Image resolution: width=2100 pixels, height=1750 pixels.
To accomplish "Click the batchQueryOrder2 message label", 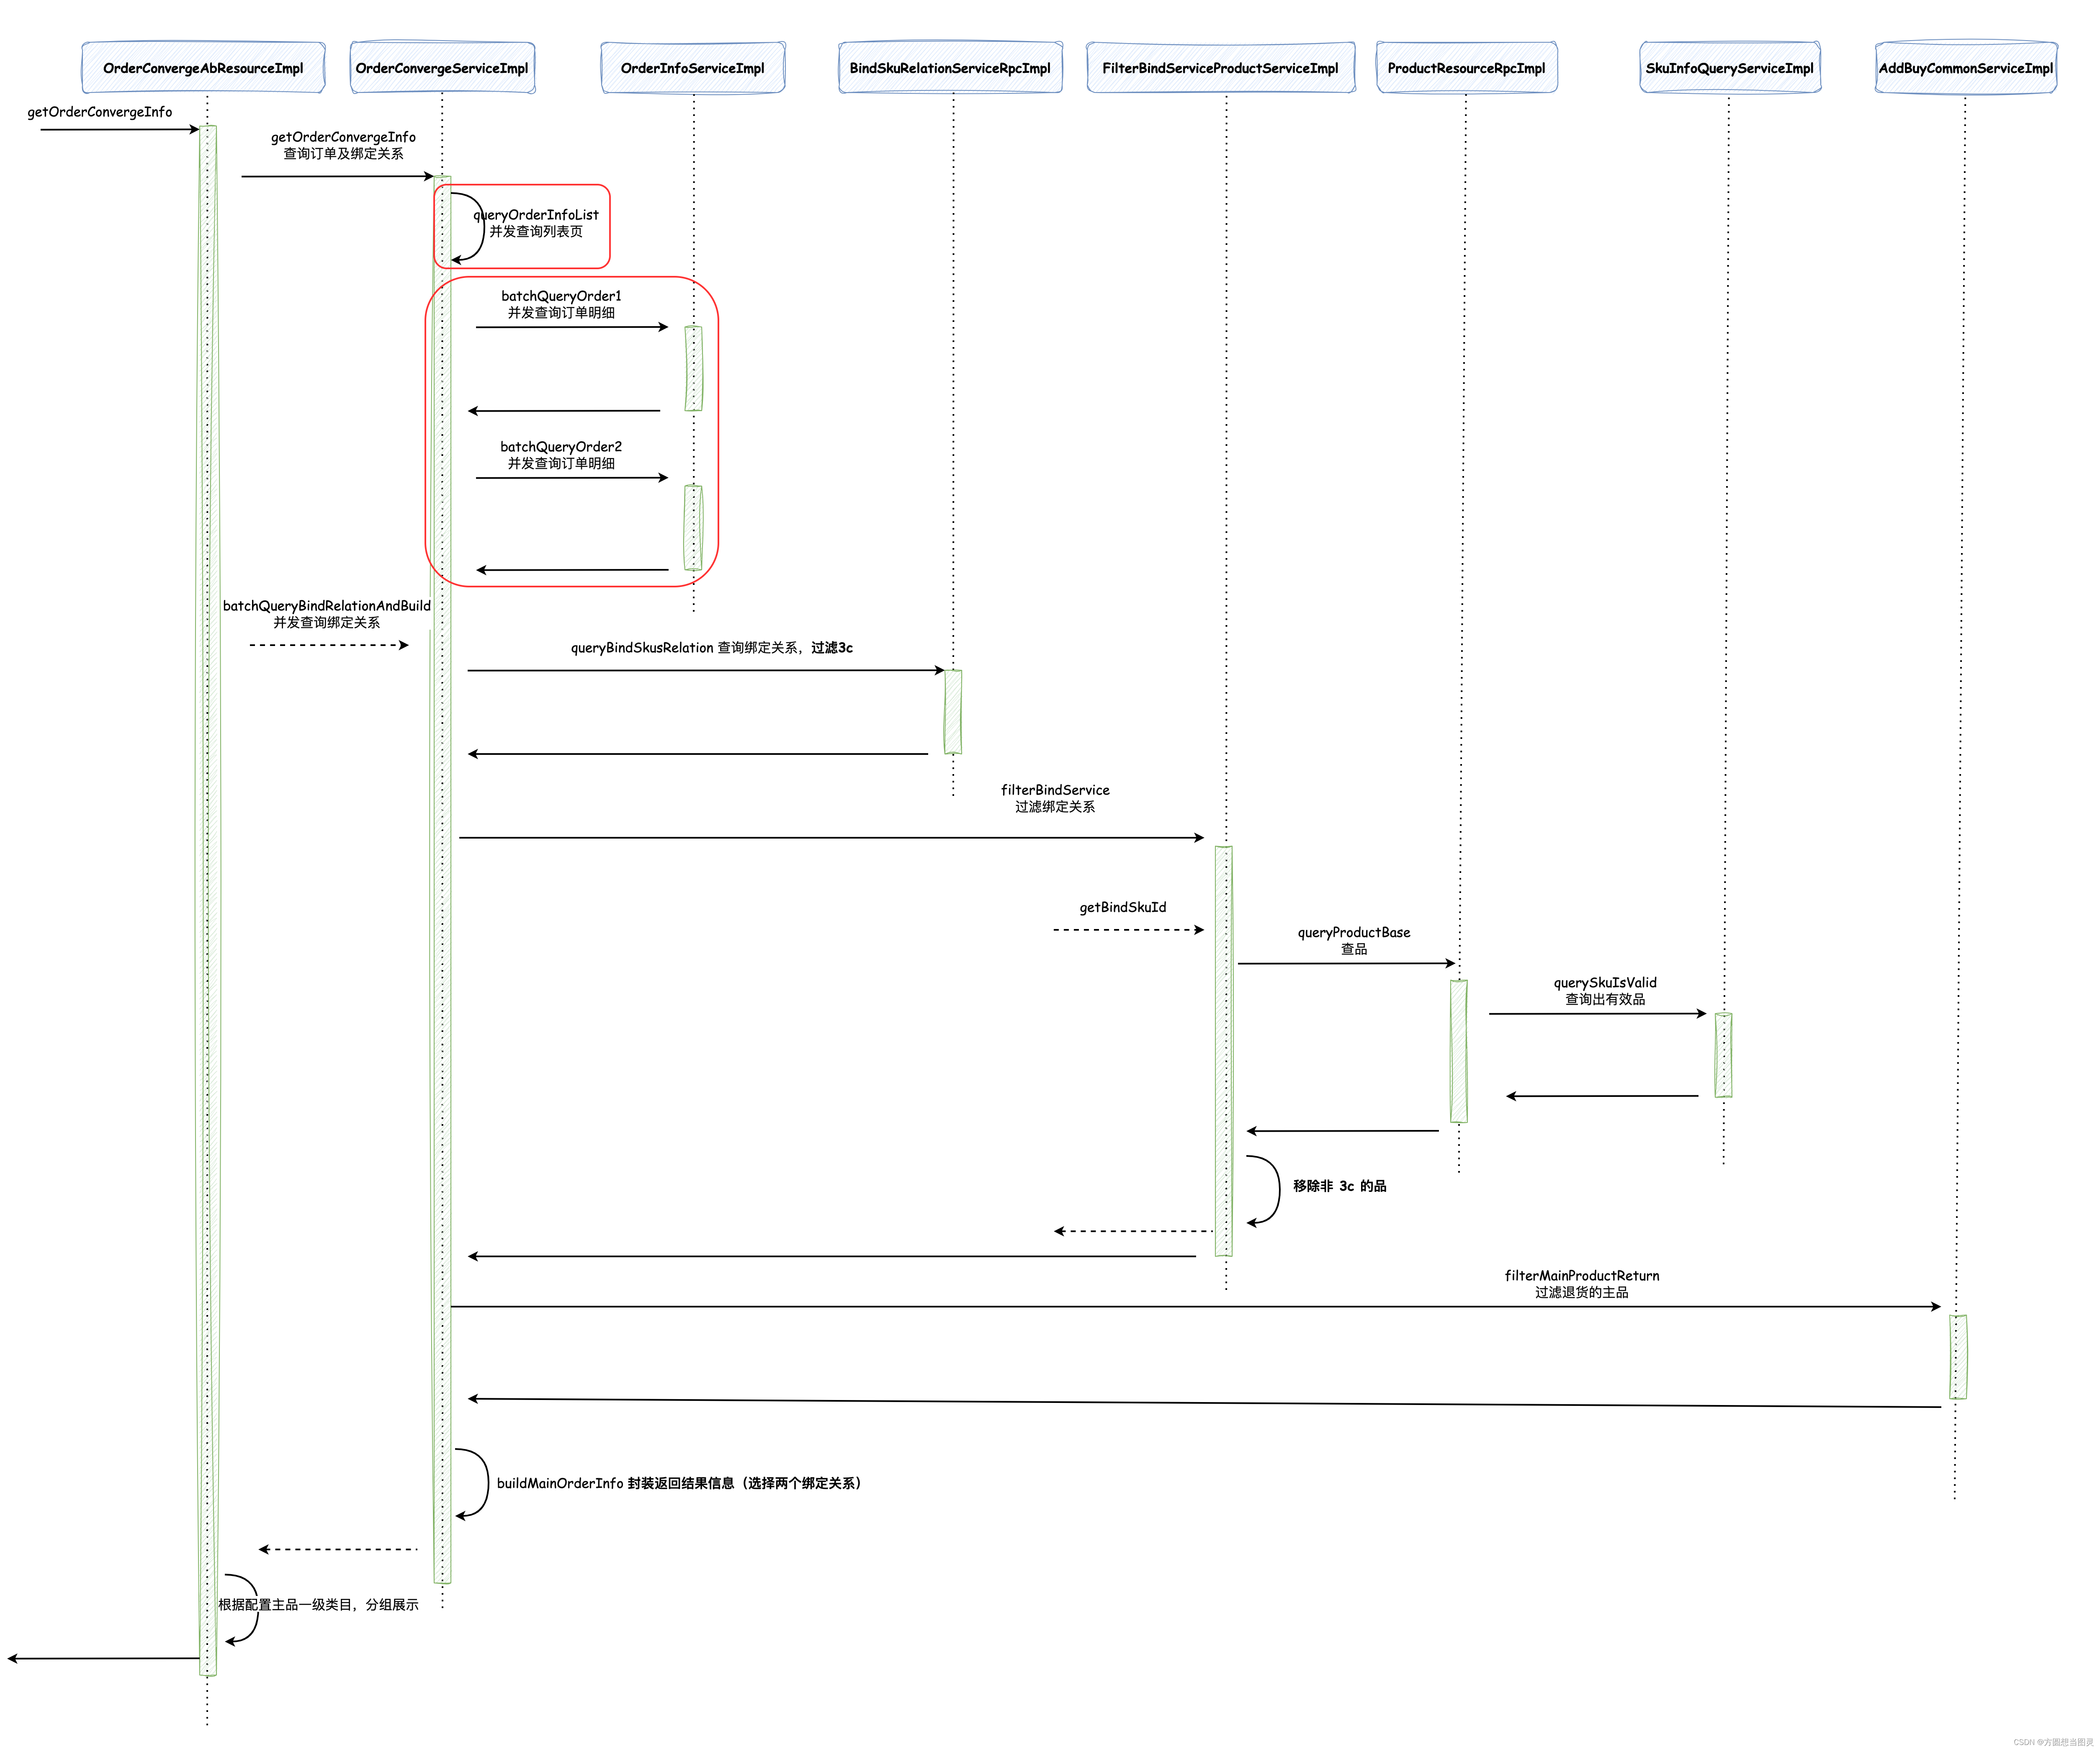I will click(561, 447).
